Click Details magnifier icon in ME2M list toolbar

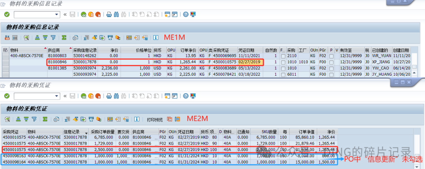point(7,119)
